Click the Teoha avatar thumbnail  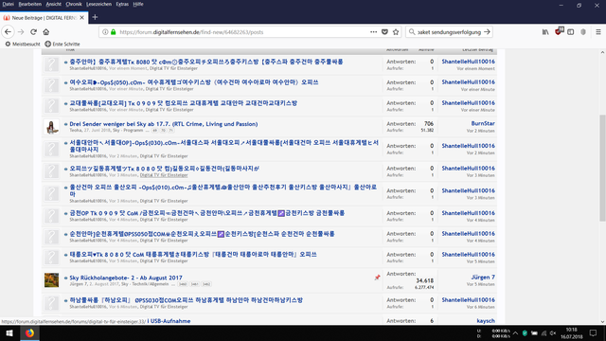(x=51, y=127)
